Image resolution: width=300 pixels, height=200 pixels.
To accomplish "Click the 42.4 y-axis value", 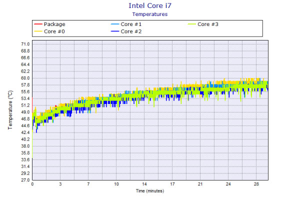I will (x=25, y=132).
